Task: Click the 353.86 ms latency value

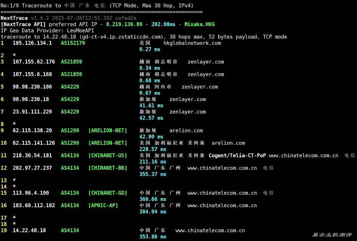Action: point(153,237)
